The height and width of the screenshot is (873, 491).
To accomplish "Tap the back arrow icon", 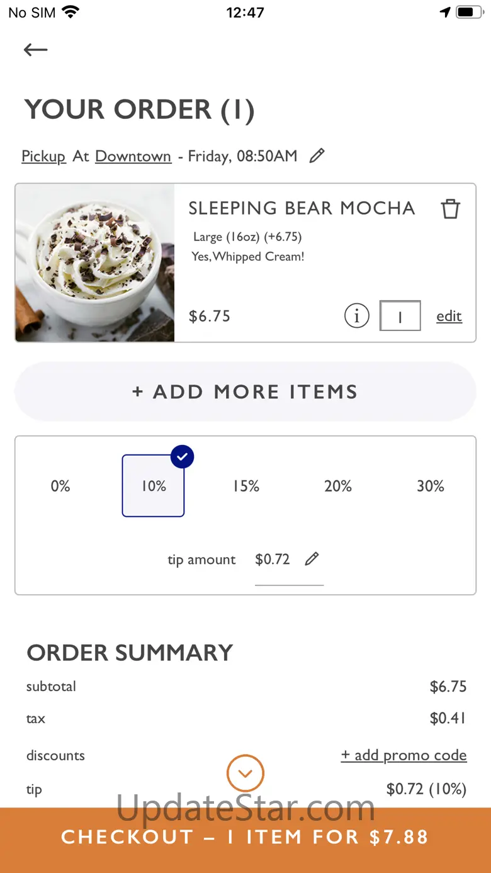I will [x=36, y=50].
